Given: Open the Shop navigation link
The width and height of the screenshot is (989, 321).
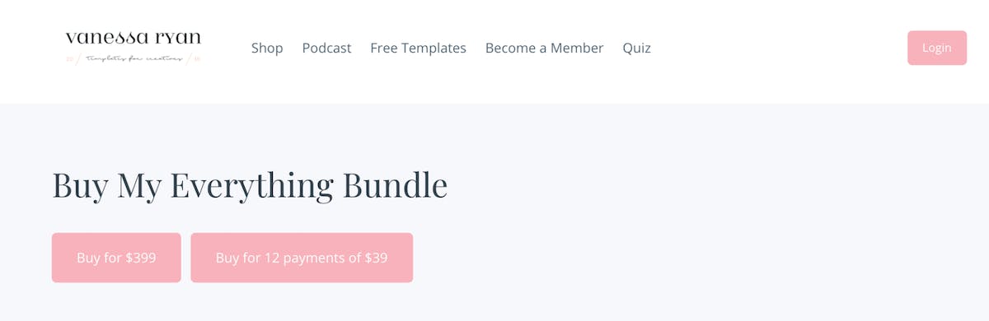Looking at the screenshot, I should coord(267,48).
